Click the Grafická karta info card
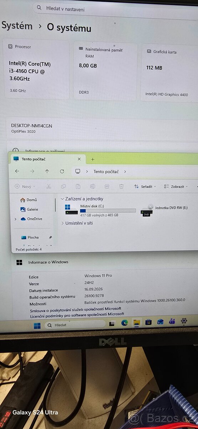The image size is (198, 429). coord(170,73)
